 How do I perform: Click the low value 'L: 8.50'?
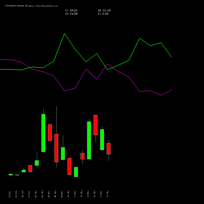coord(103,14)
